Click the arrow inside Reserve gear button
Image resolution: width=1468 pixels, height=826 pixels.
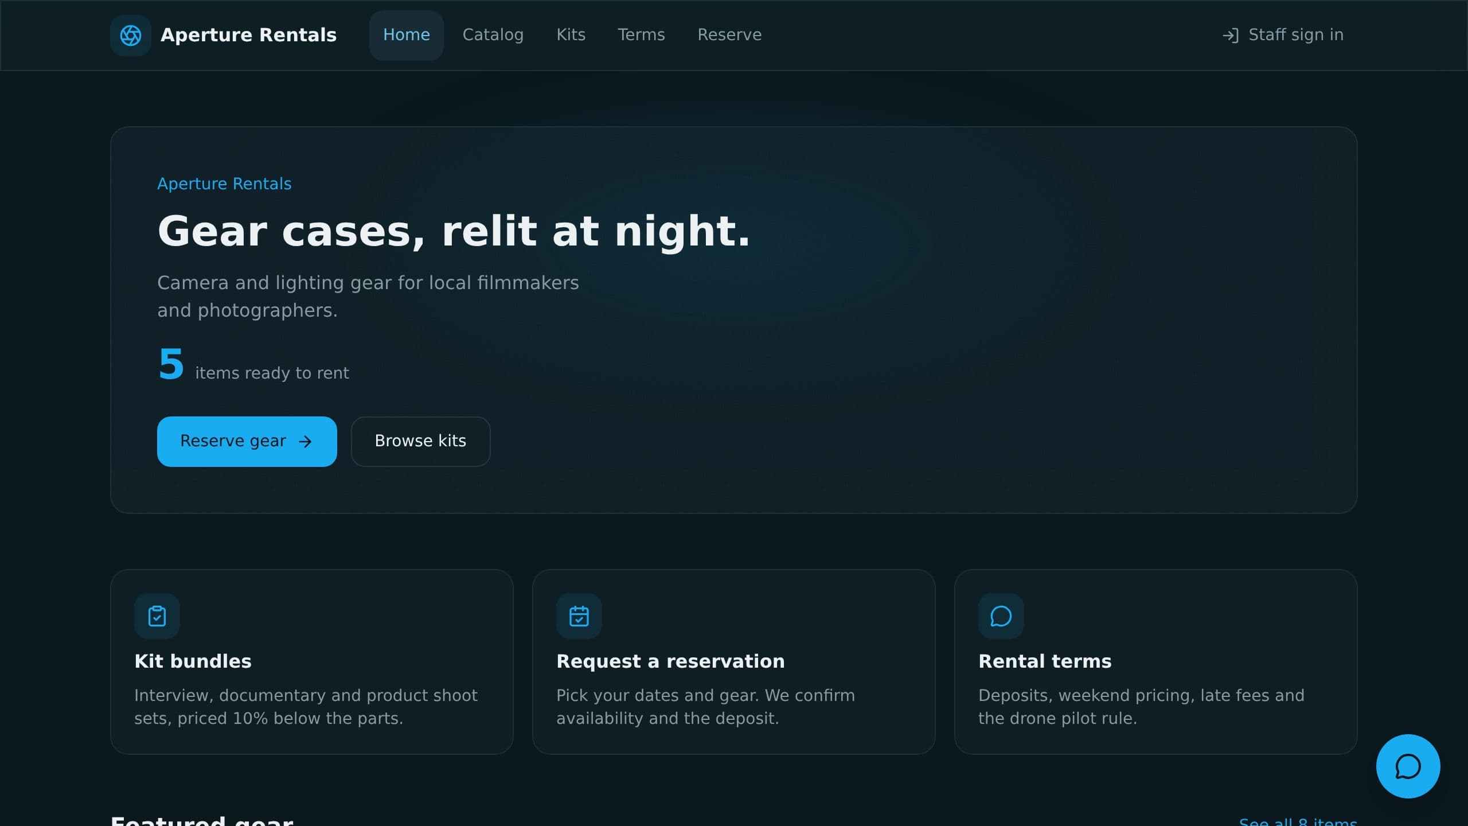click(x=305, y=441)
